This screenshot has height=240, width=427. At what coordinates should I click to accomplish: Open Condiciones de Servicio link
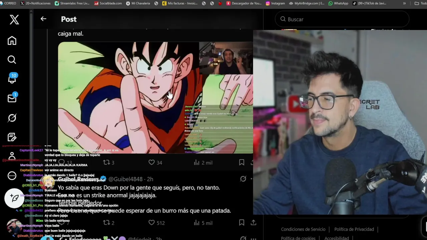pos(303,229)
